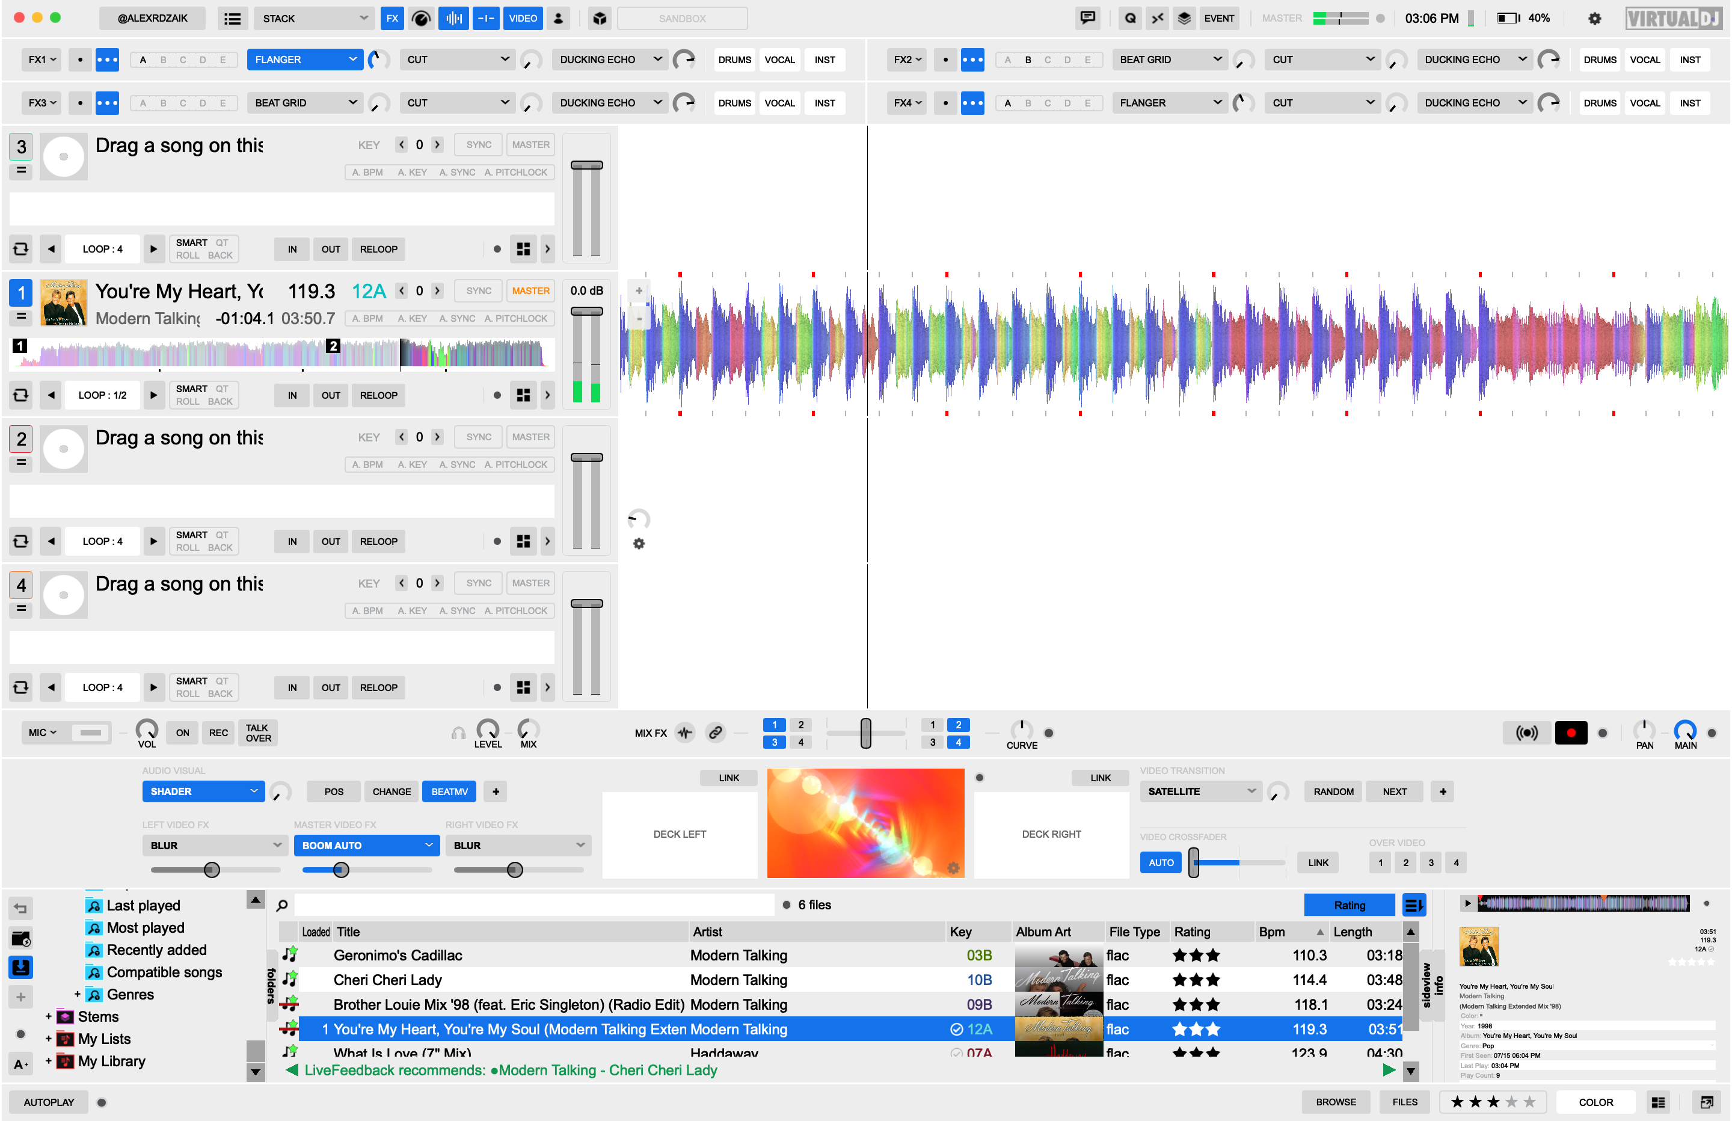Open the SATELLITE video transition dropdown
This screenshot has width=1732, height=1121.
(x=1200, y=791)
